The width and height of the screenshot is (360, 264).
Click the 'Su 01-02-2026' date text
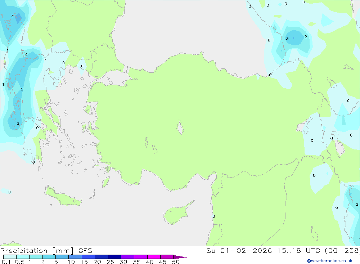[239, 251]
